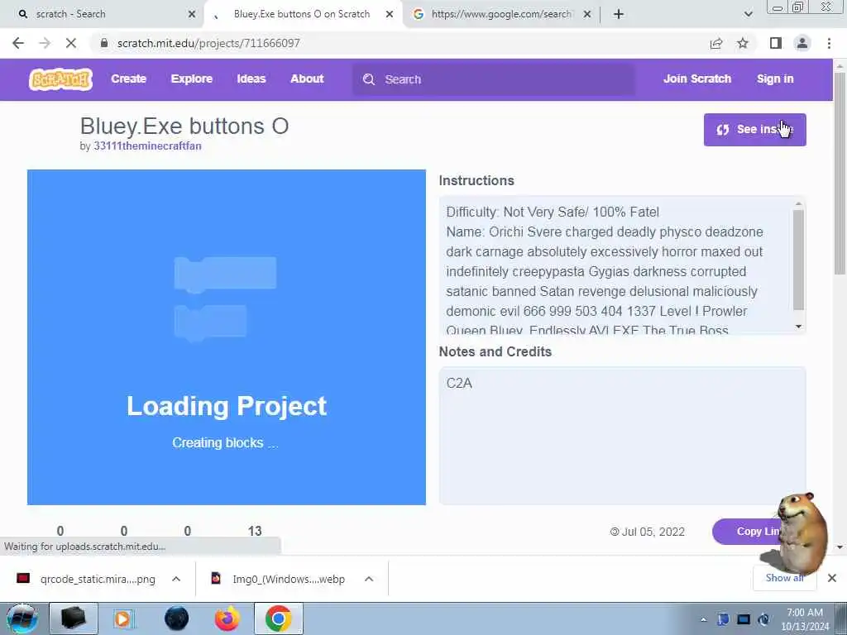Click the project title 'Bluey.Exe buttons O'
The width and height of the screenshot is (847, 635).
coord(184,126)
